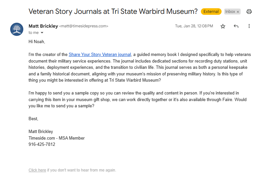This screenshot has width=259, height=186.
Task: Click the sender name Matt Brickley
Action: click(x=43, y=26)
